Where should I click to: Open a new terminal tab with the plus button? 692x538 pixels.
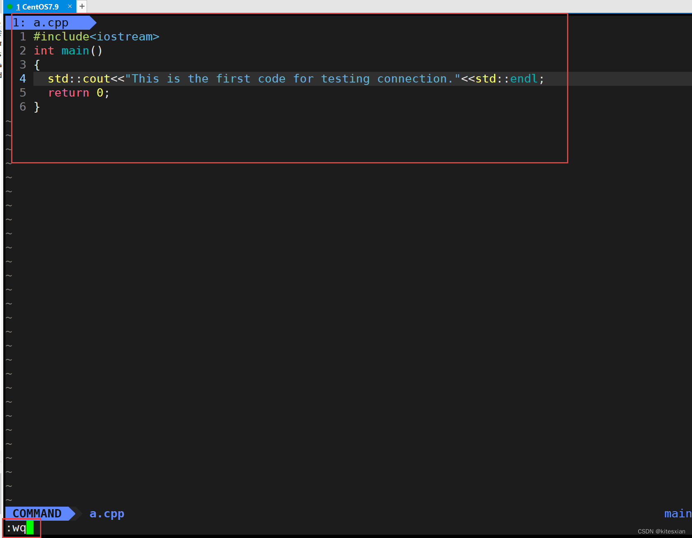82,6
